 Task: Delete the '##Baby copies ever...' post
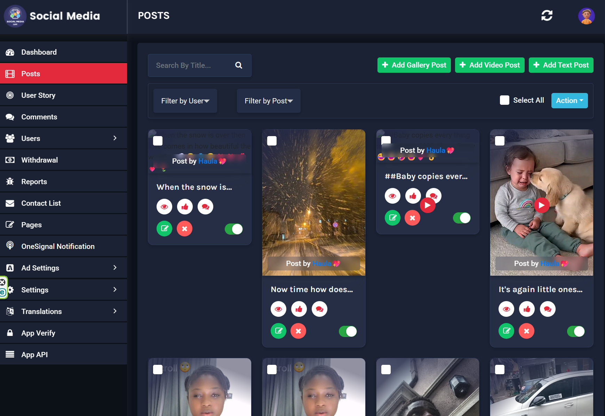(412, 218)
